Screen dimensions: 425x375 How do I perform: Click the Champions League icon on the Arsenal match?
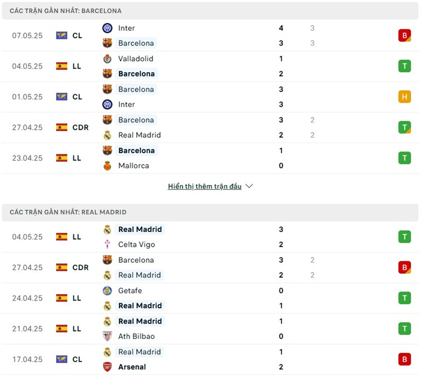click(x=62, y=360)
